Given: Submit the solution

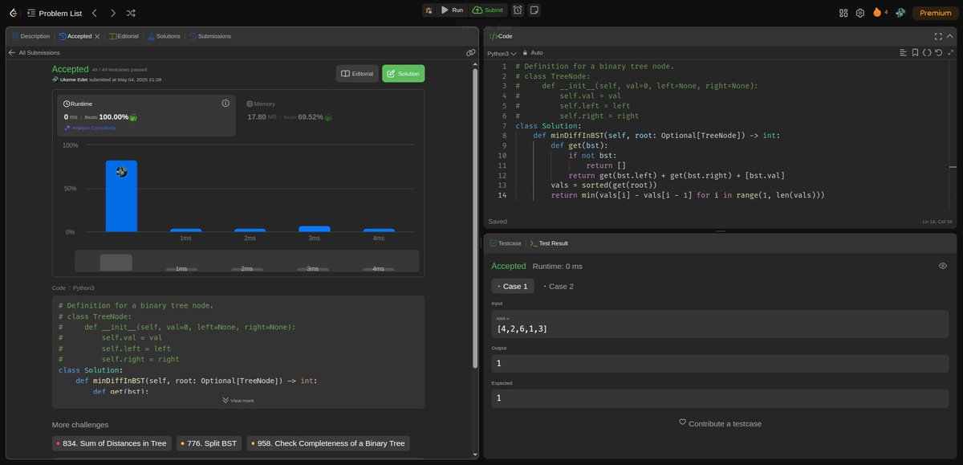Looking at the screenshot, I should click(x=488, y=10).
